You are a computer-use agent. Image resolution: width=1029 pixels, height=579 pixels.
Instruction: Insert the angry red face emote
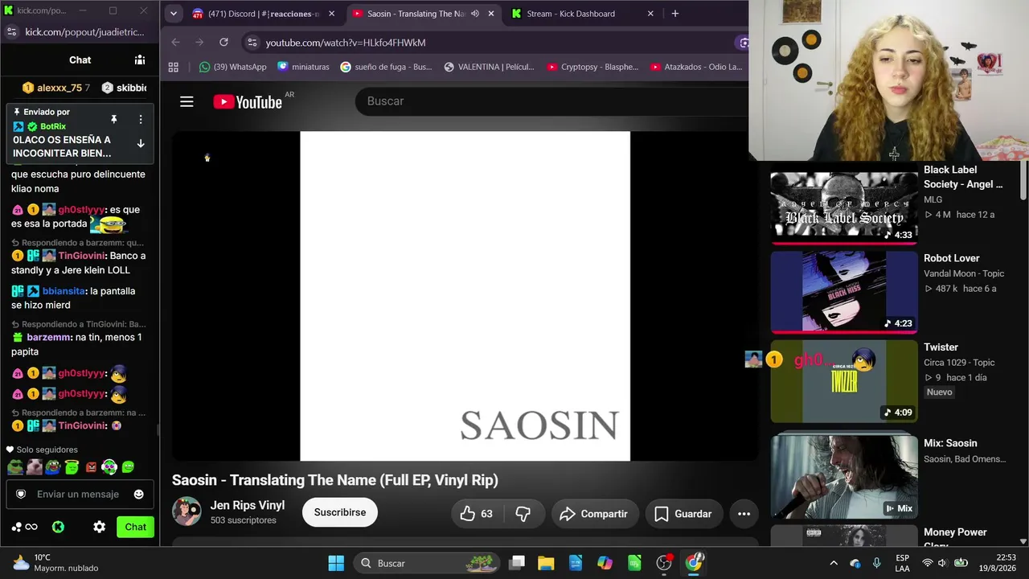[91, 466]
